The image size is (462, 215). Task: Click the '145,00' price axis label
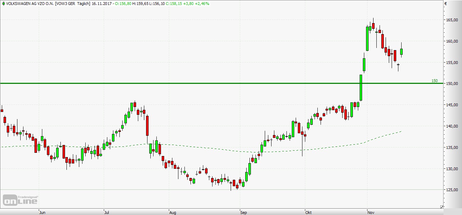click(x=453, y=105)
